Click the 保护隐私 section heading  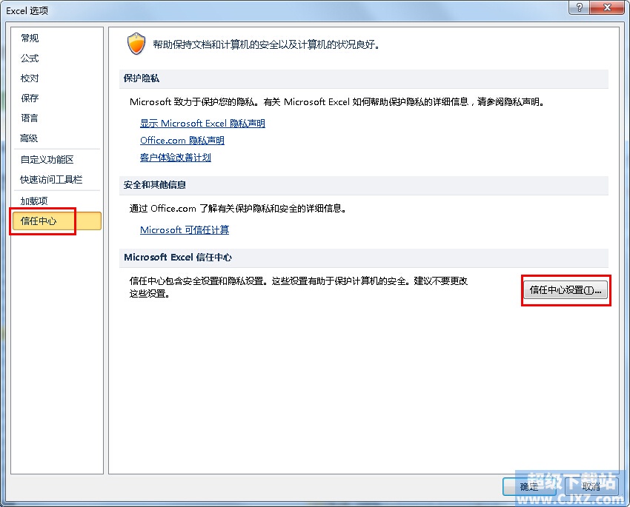coord(142,78)
